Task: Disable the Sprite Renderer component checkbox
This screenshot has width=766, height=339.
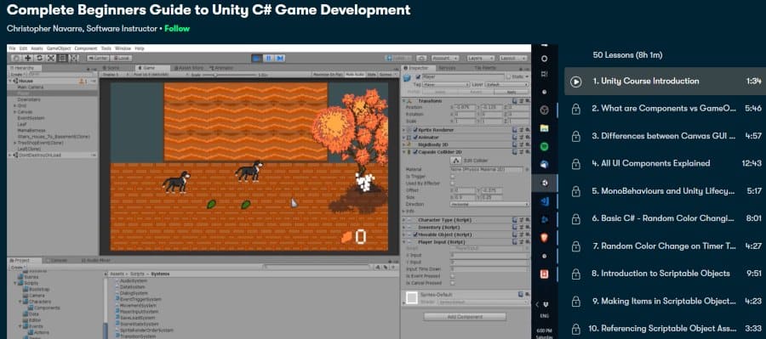Action: (x=415, y=130)
